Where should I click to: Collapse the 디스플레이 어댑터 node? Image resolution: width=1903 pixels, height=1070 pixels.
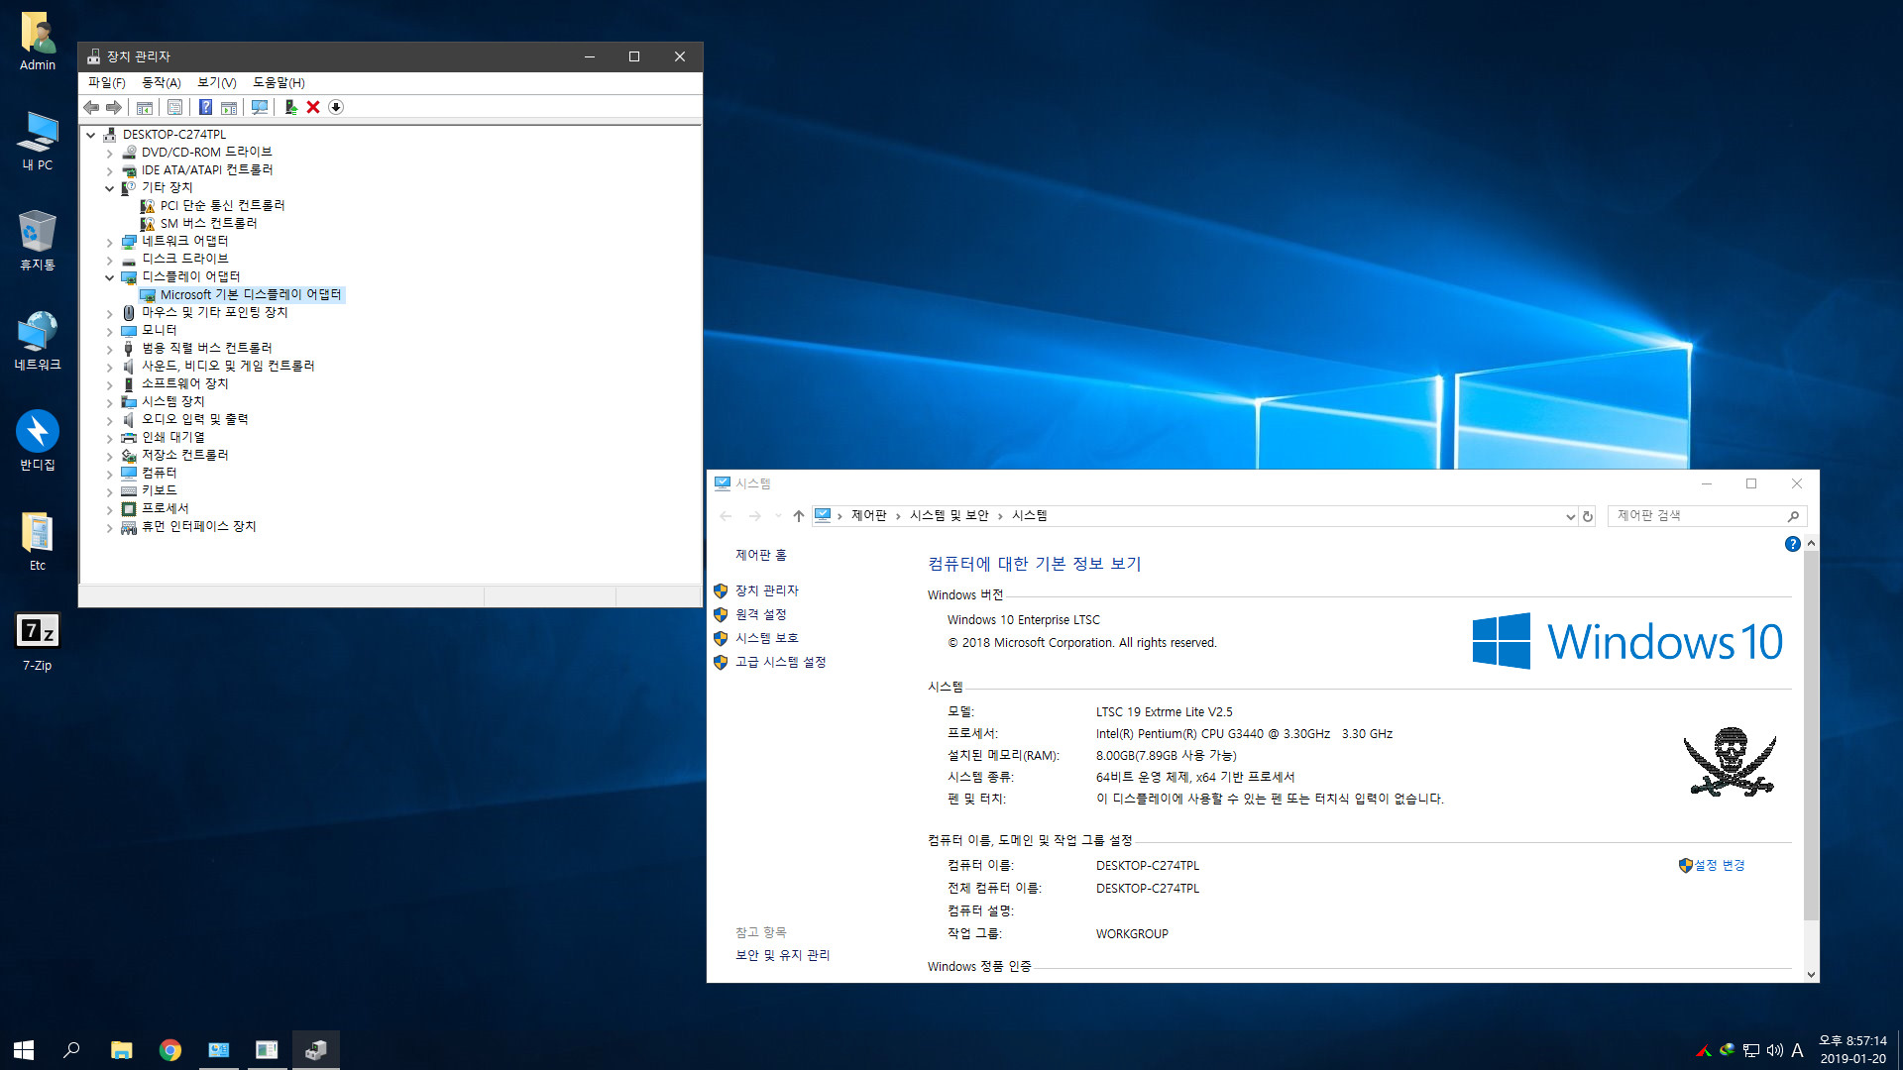109,277
